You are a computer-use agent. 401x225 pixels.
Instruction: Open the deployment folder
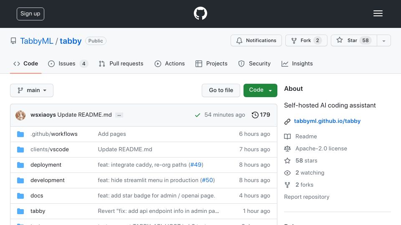pyautogui.click(x=46, y=165)
